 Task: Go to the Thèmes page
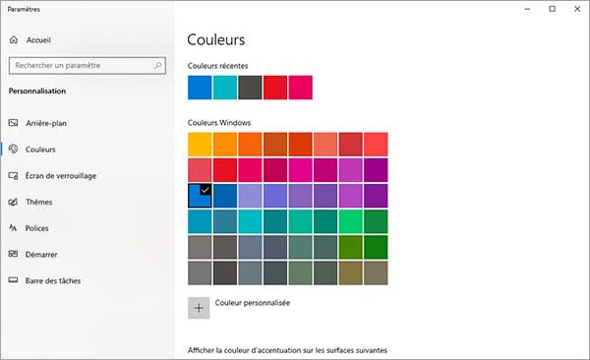tap(38, 202)
